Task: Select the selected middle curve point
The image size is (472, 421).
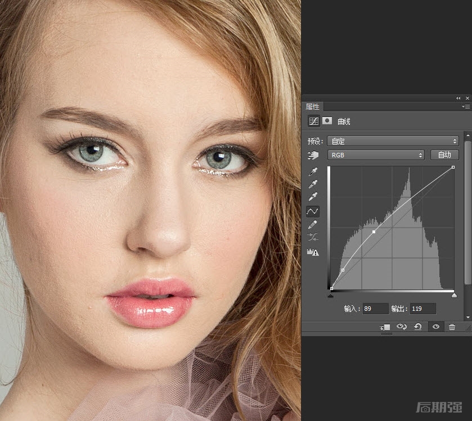Action: pyautogui.click(x=374, y=232)
